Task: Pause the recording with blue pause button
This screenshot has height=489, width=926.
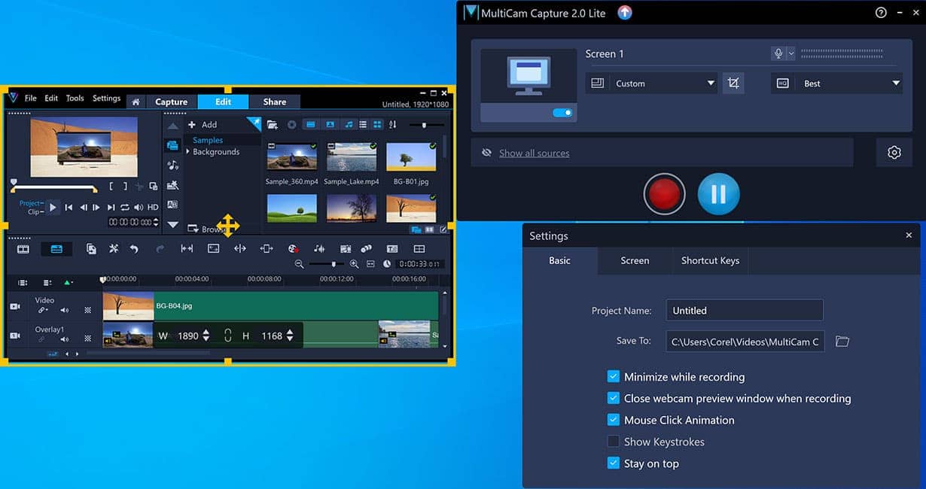Action: click(718, 194)
